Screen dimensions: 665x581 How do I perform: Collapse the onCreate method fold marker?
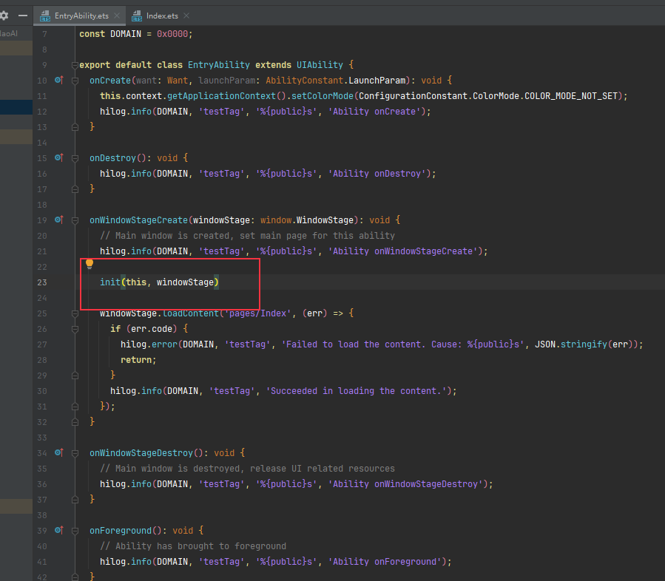[x=75, y=81]
